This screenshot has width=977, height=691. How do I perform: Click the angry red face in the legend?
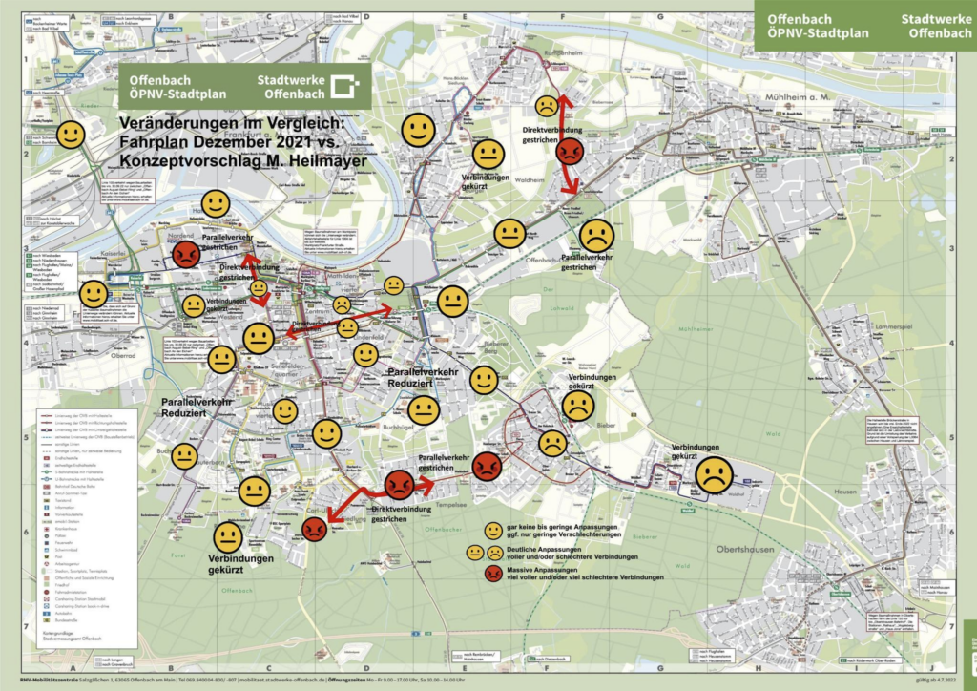(493, 574)
